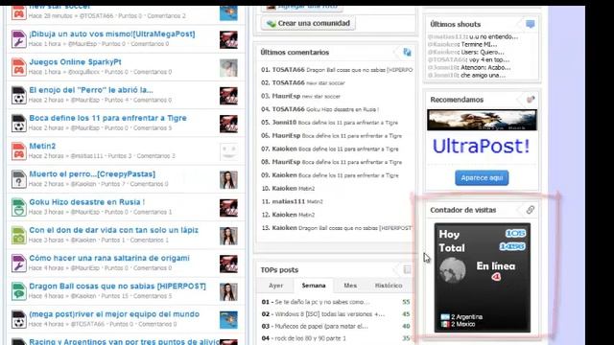
Task: Open post 'Dragon Ball cosas que no sabias [HIPERPOST]' in list
Action: (x=117, y=287)
